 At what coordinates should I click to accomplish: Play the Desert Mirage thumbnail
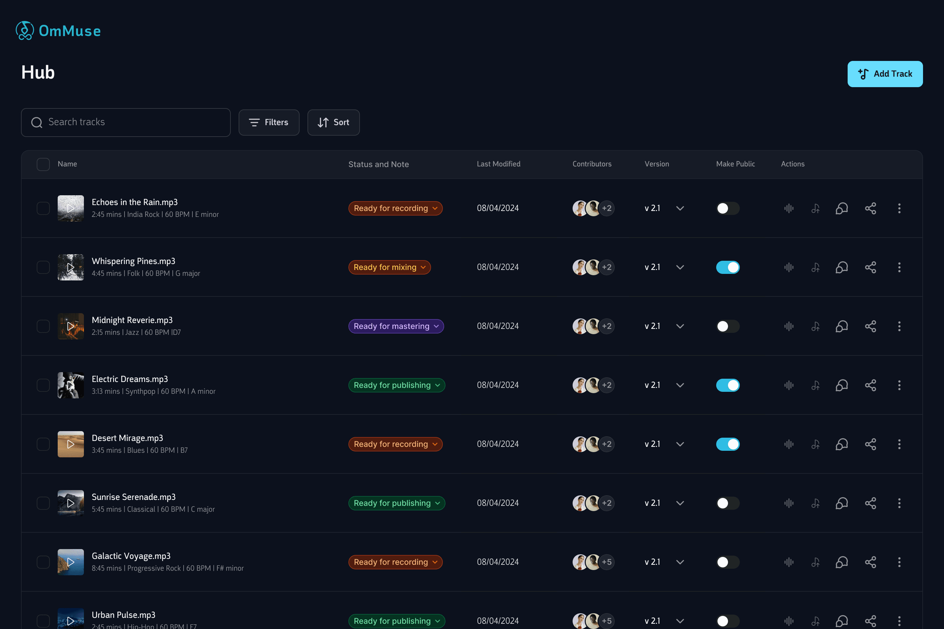coord(71,444)
